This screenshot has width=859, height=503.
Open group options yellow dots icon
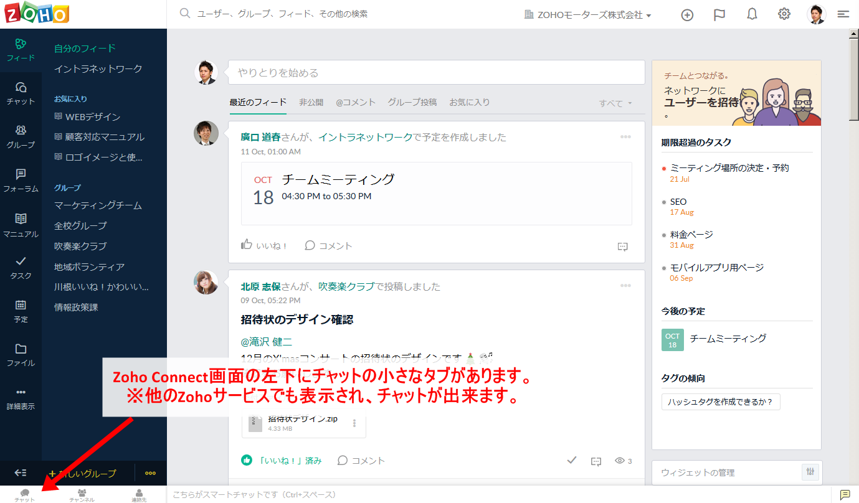pyautogui.click(x=150, y=473)
